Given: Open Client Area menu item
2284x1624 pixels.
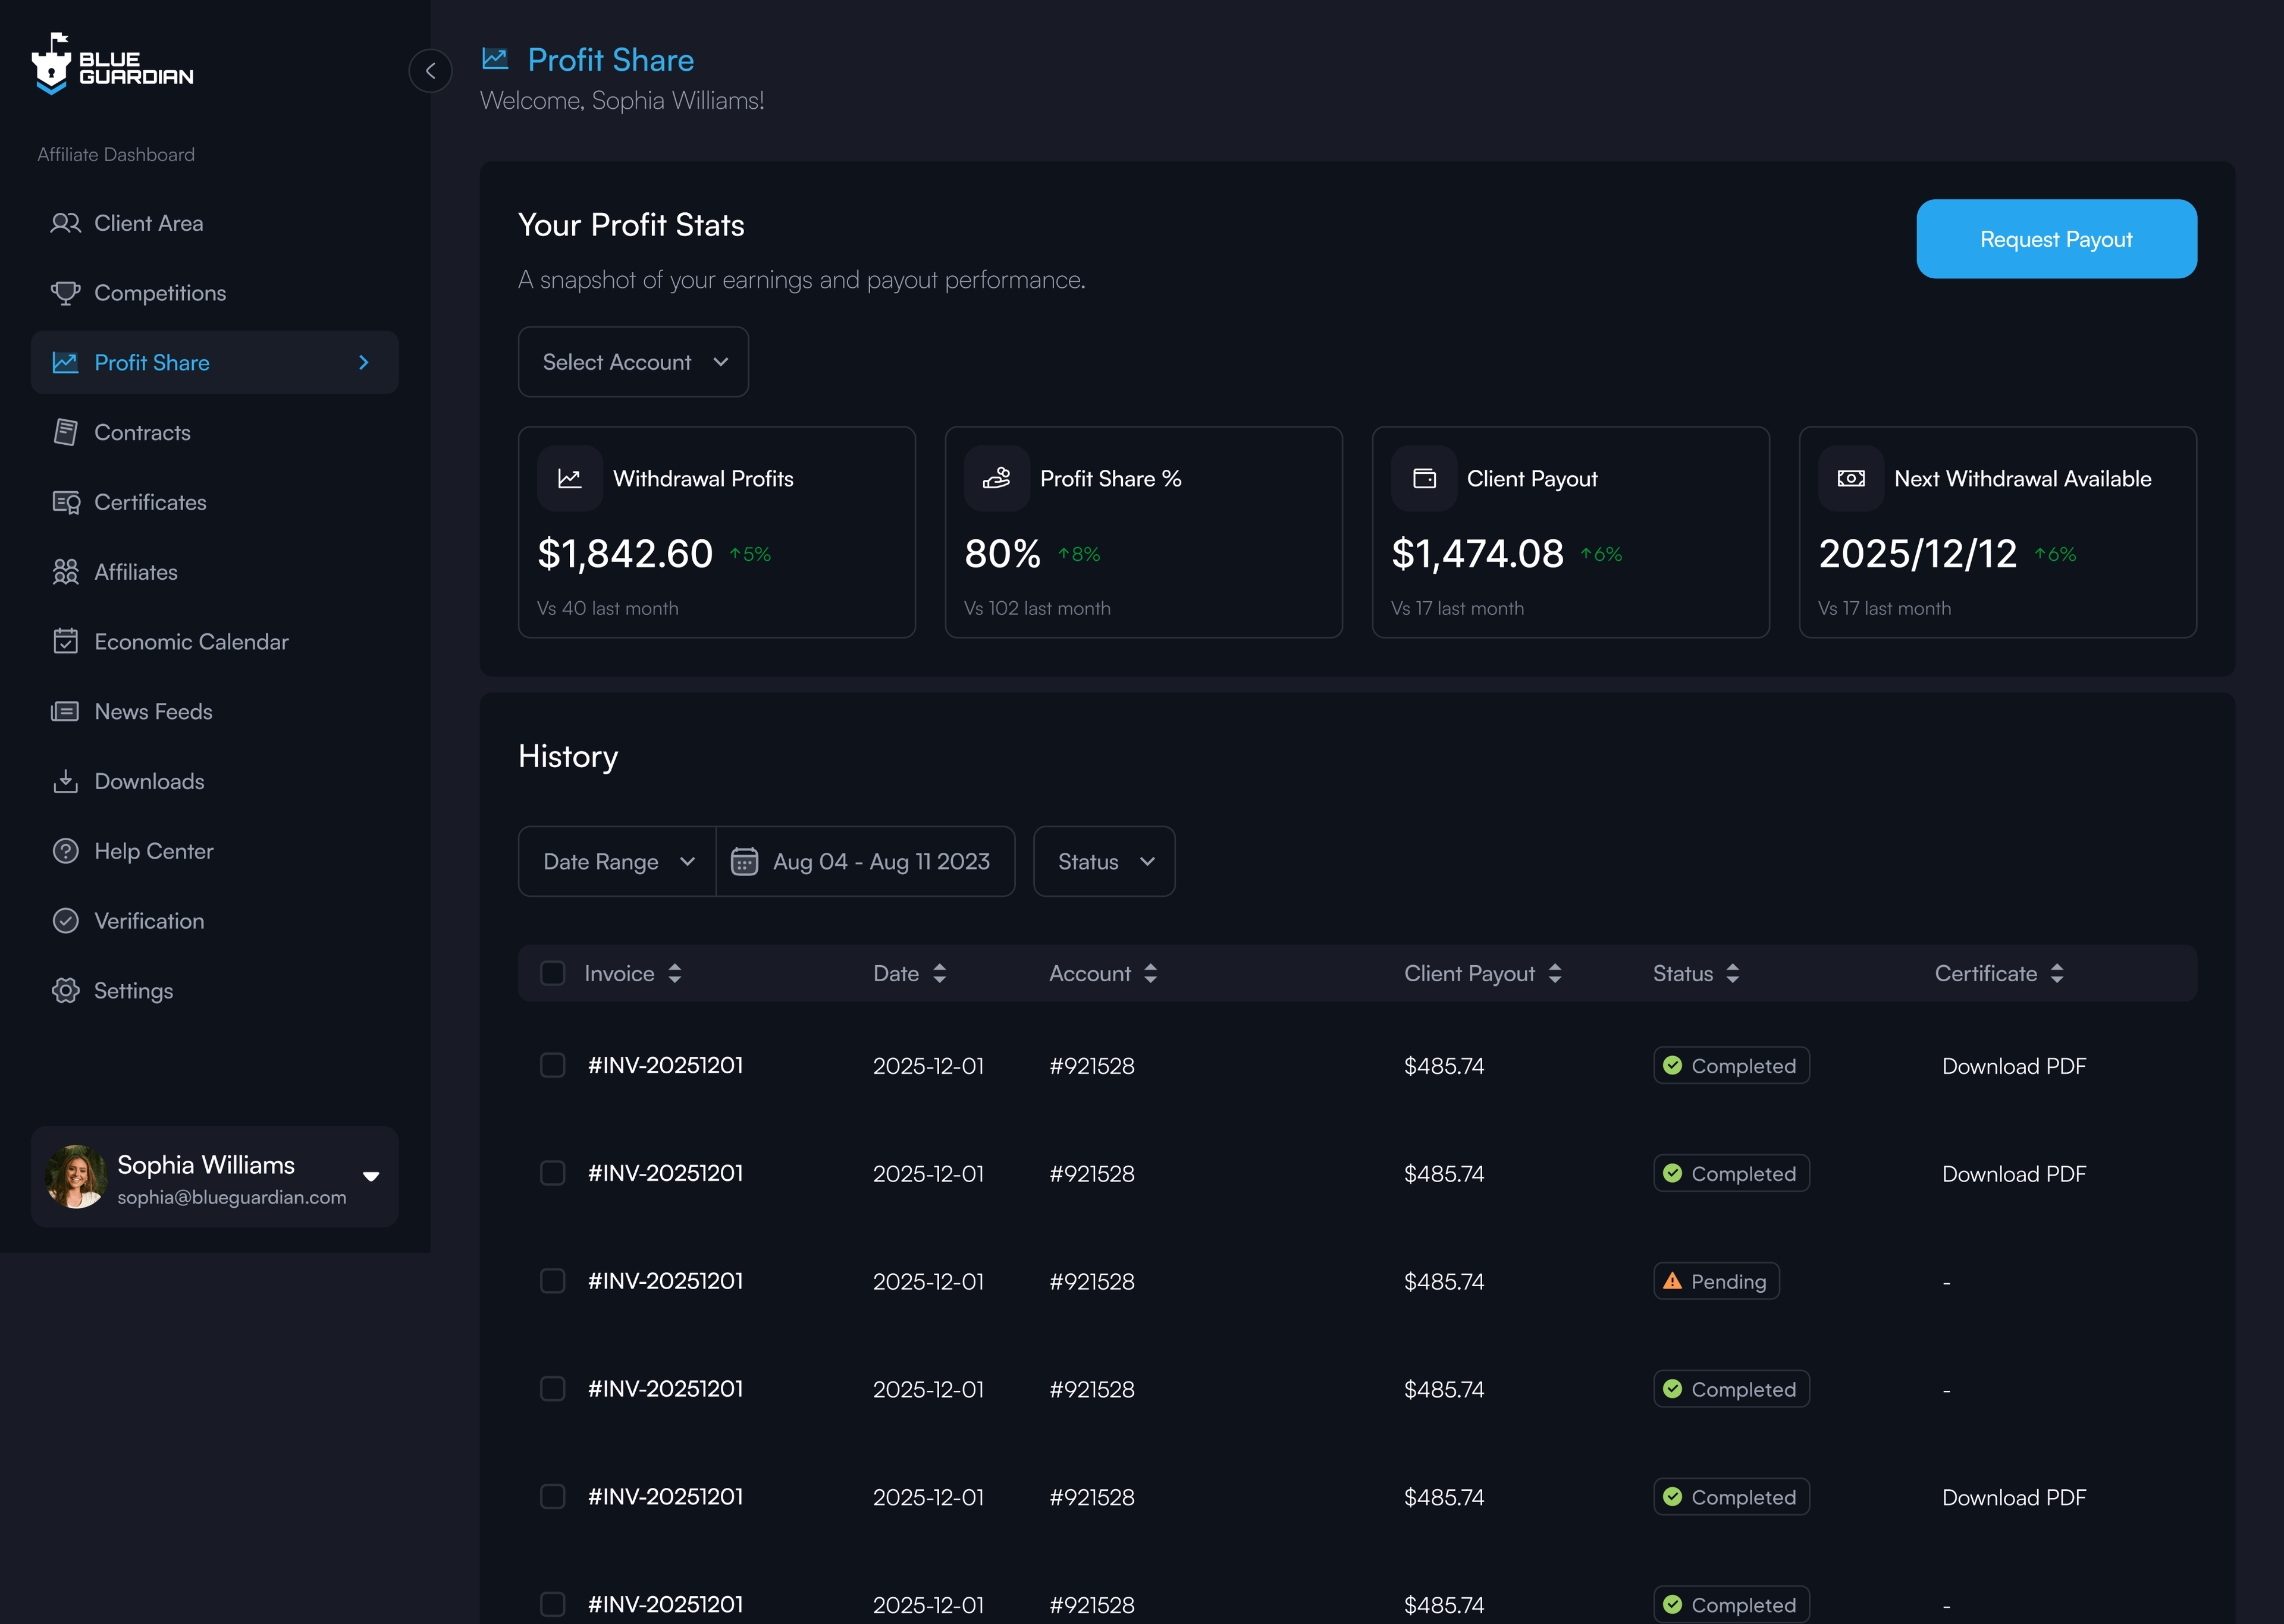Looking at the screenshot, I should (x=215, y=223).
